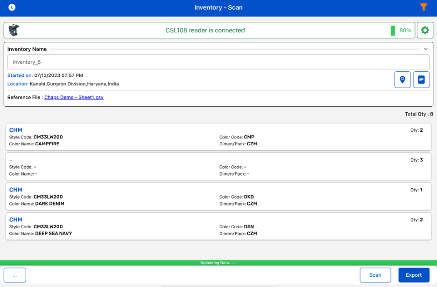This screenshot has width=437, height=287.
Task: Click the location pin icon
Action: point(402,79)
